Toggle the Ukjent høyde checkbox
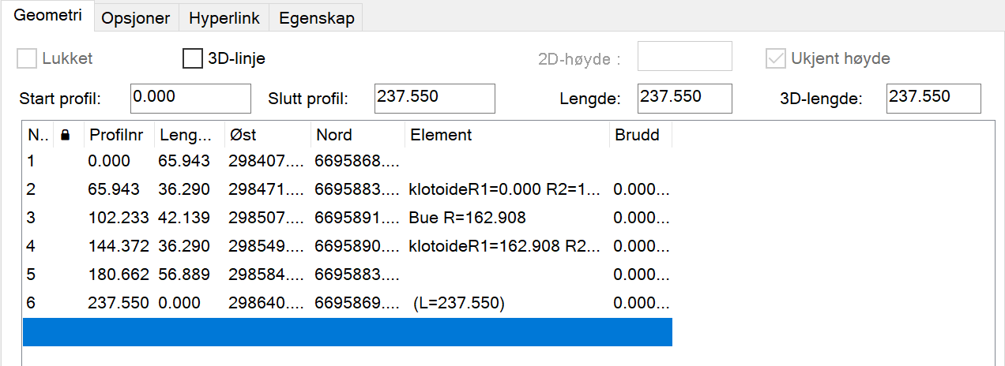The width and height of the screenshot is (1005, 366). (x=776, y=58)
